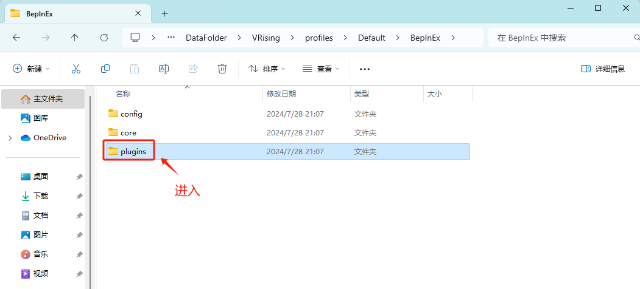Toggle the 详细信息 details pane

click(603, 69)
